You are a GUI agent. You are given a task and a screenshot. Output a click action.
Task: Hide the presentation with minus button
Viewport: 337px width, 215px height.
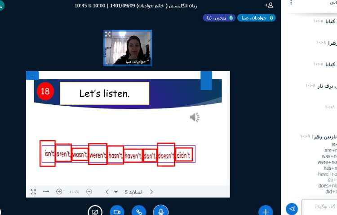[x=32, y=76]
